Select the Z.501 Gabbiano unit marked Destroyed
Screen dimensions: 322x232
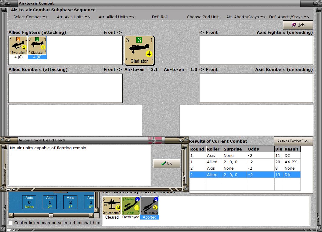[x=130, y=206]
